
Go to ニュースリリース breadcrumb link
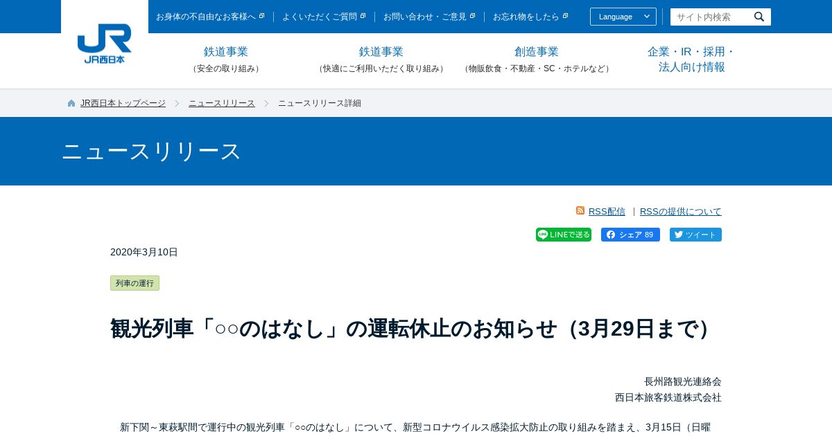pos(222,103)
